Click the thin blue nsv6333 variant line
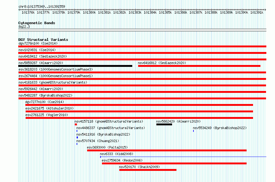Screen dimensions: 275x182 pyautogui.click(x=183, y=157)
